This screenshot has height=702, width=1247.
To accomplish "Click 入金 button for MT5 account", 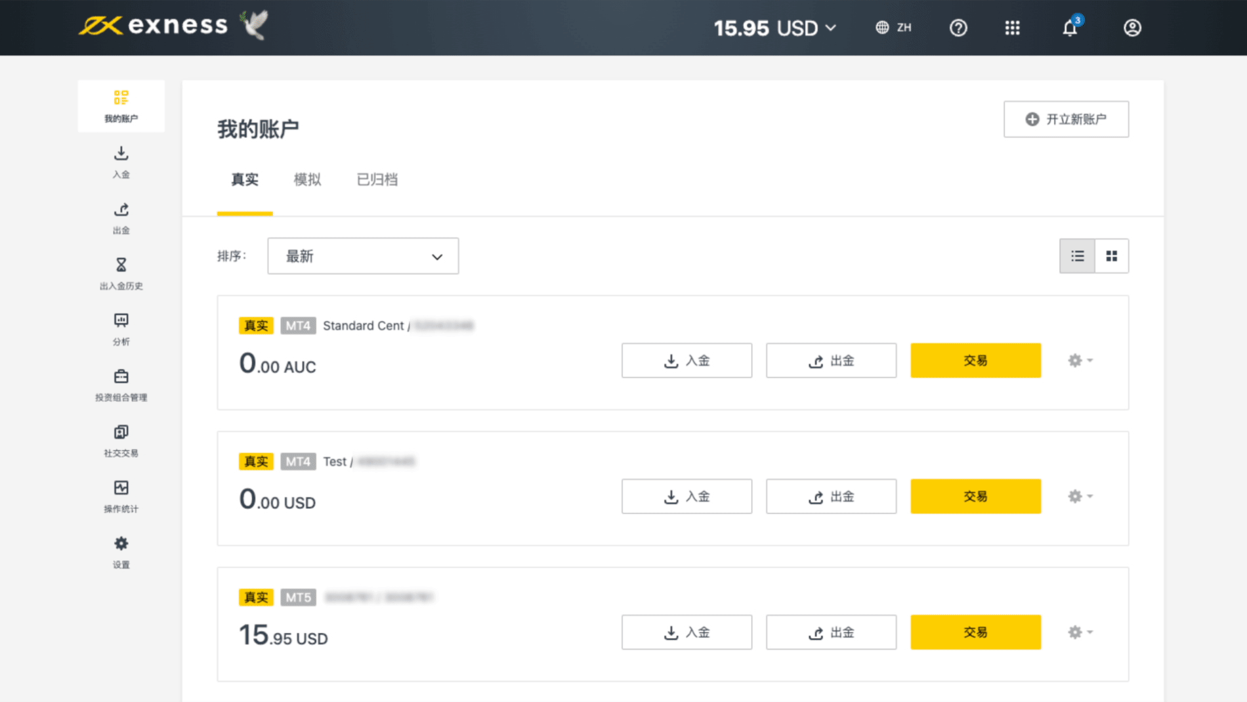I will (x=687, y=632).
